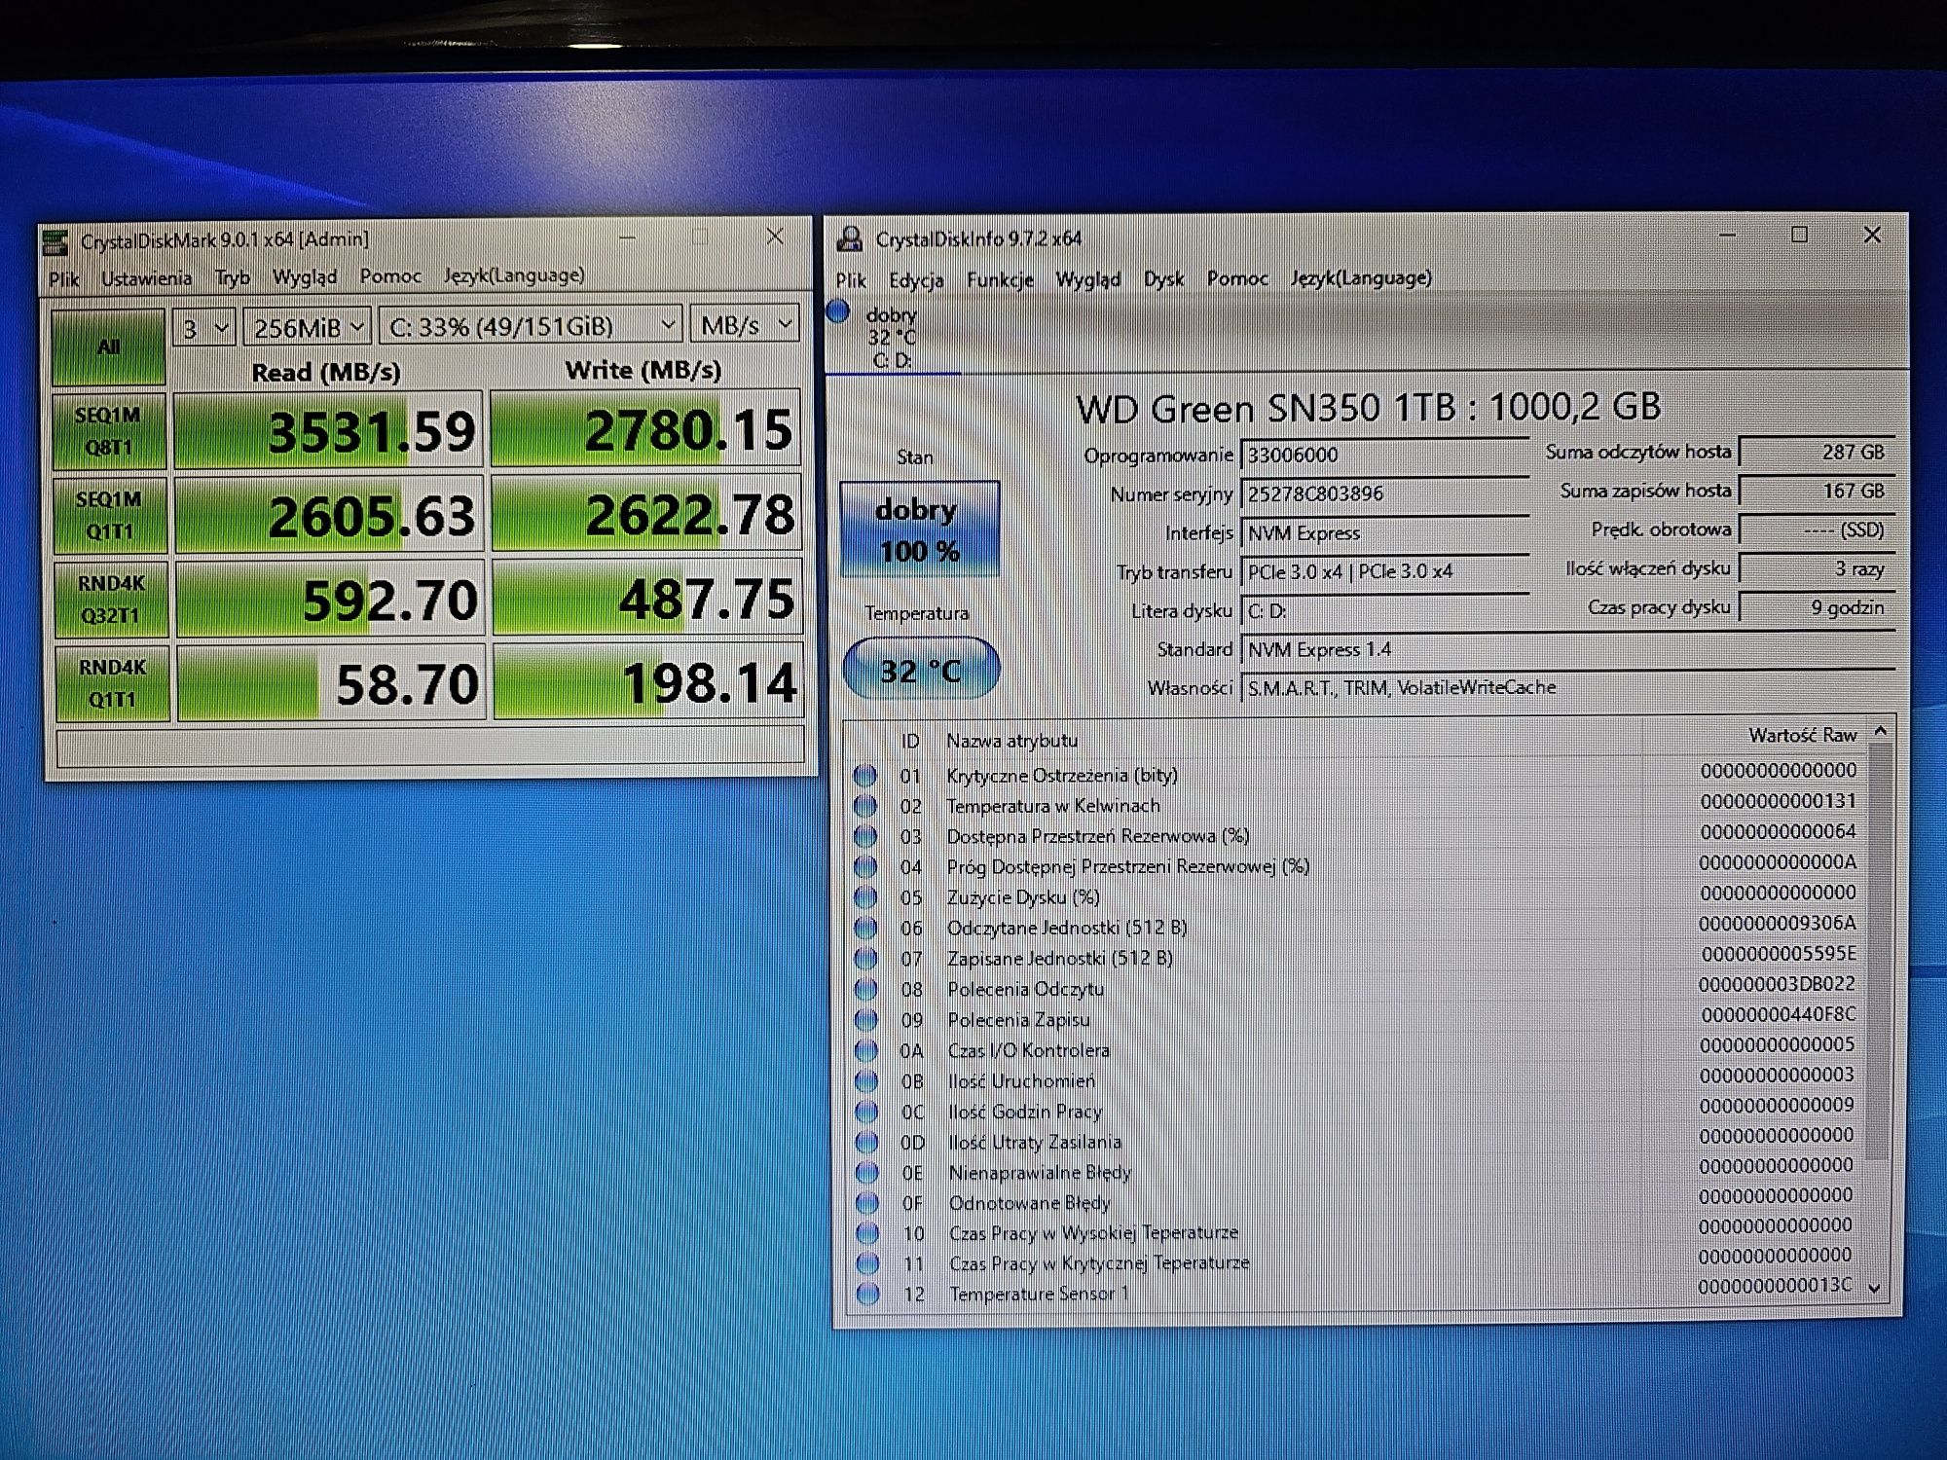Click the RND4K Q1T1 read result 58.70
This screenshot has height=1460, width=1947.
(331, 683)
